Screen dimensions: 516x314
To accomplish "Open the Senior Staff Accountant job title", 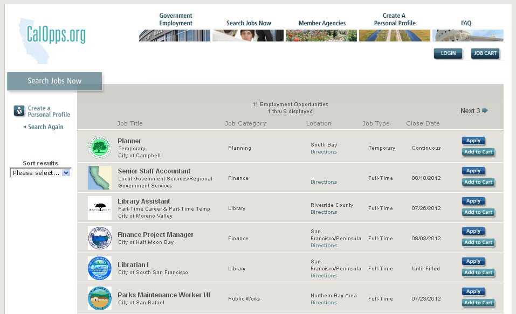I will [154, 171].
